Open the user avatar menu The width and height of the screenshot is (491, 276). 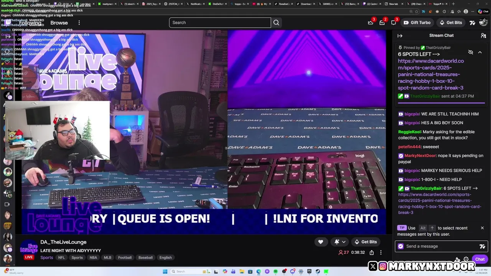click(x=483, y=23)
